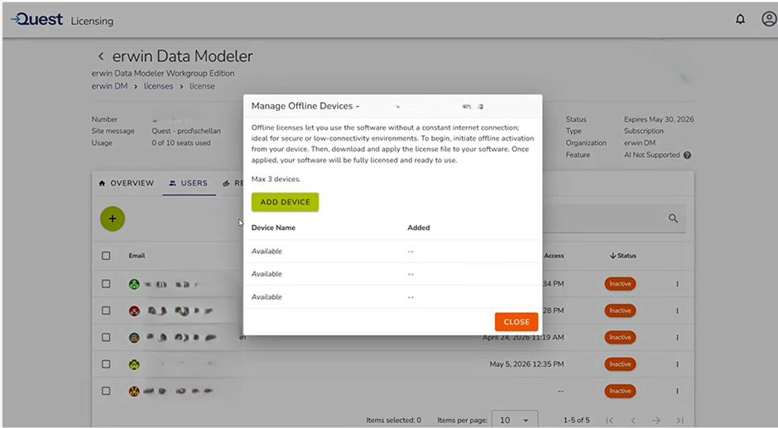Image resolution: width=778 pixels, height=428 pixels.
Task: Click the help icon next to AI Not Supported
Action: 687,155
